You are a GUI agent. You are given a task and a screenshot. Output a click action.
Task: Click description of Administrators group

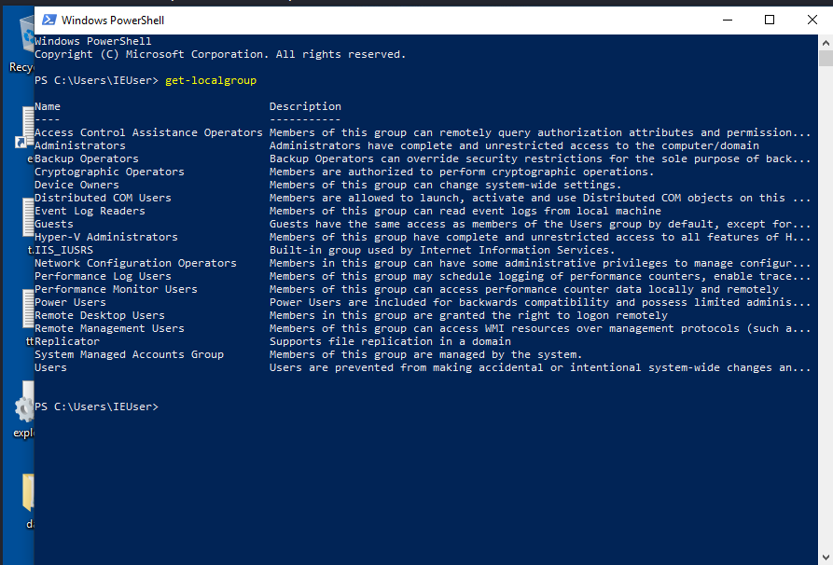[514, 145]
